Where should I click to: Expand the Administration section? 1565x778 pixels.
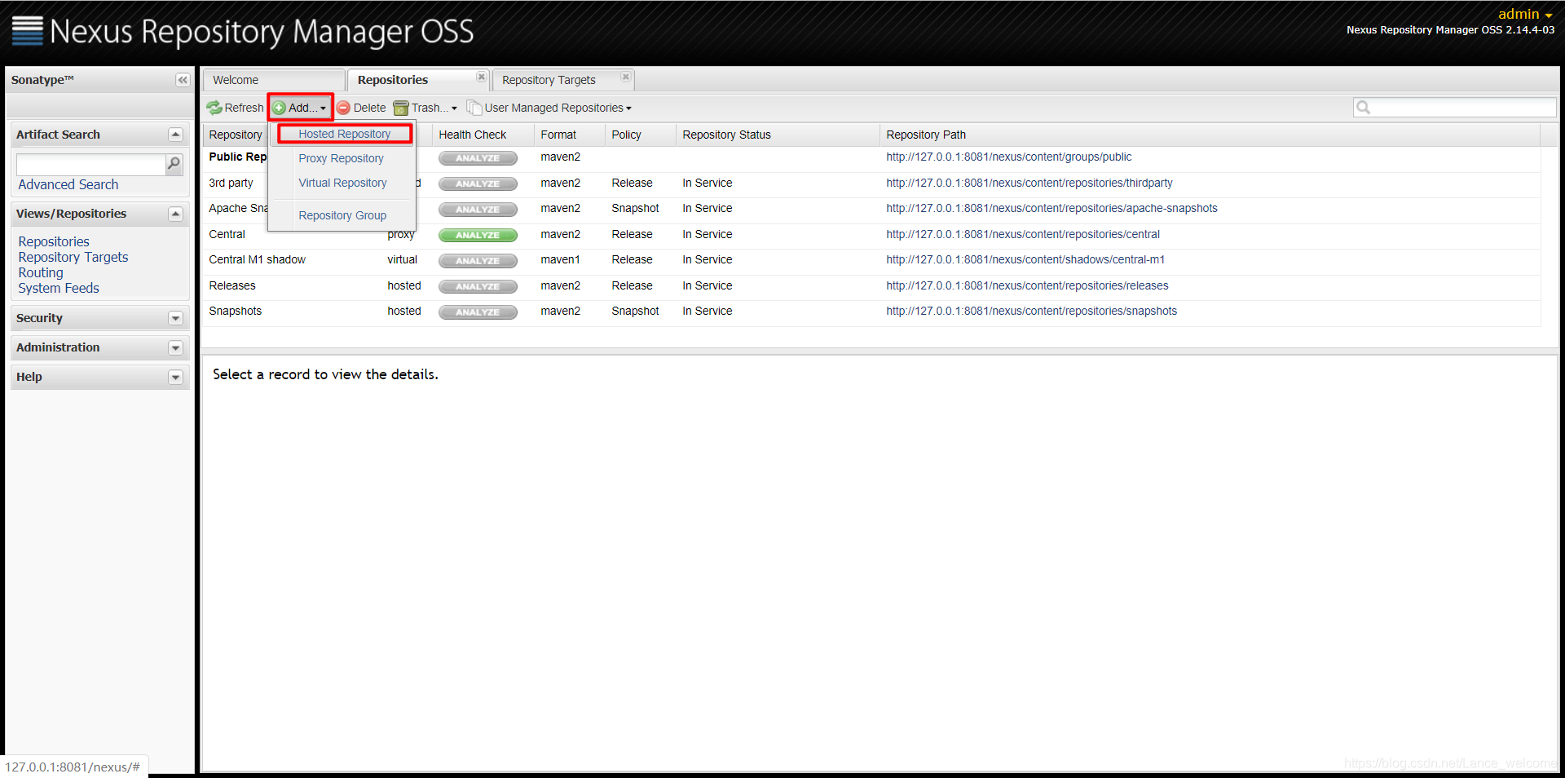click(175, 347)
